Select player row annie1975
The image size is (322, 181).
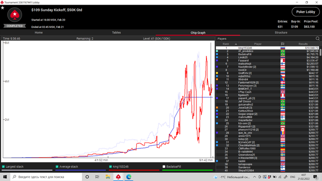coord(268,136)
